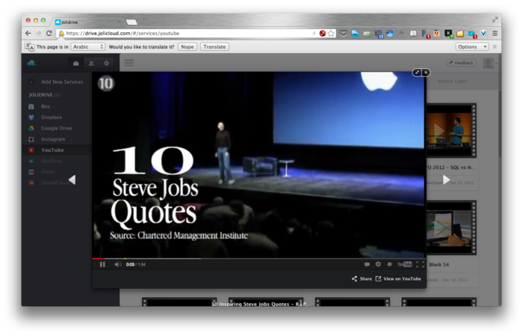Open the language dropdown showing Arabic
This screenshot has height=336, width=523.
[x=87, y=46]
